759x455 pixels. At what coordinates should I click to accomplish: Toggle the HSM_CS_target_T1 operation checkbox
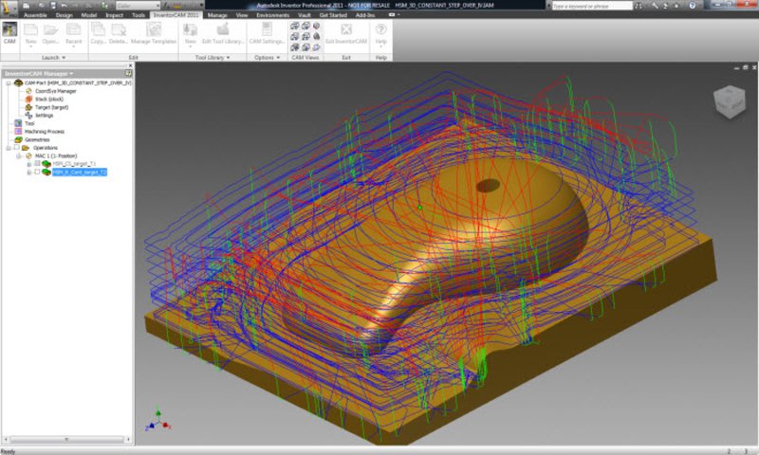[37, 164]
